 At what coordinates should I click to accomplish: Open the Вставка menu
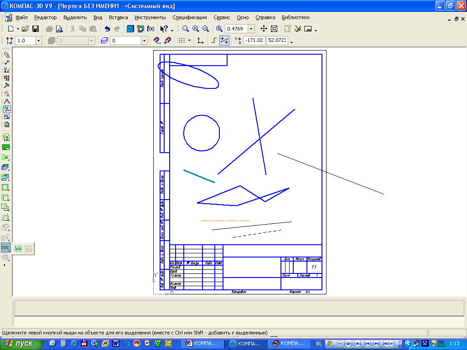click(x=118, y=18)
